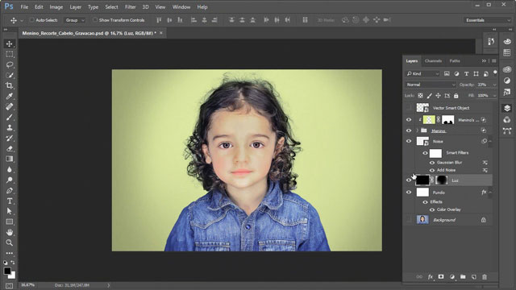516x290 pixels.
Task: Select the Rectangle shape tool
Action: pyautogui.click(x=9, y=222)
